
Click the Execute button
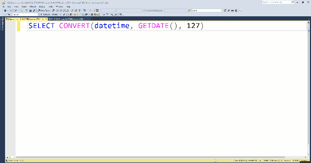[x=45, y=14]
